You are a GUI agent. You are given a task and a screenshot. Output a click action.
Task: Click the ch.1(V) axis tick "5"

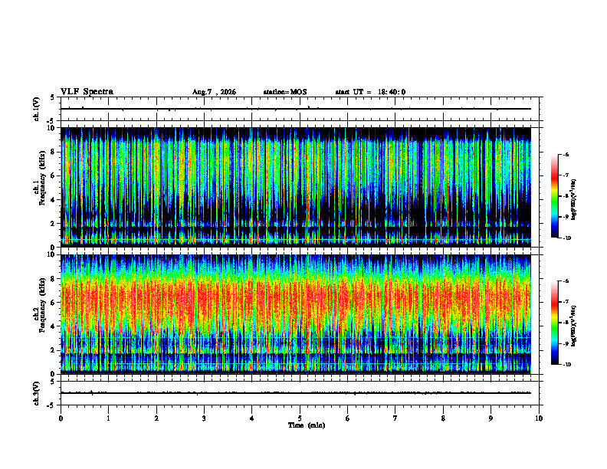click(53, 97)
